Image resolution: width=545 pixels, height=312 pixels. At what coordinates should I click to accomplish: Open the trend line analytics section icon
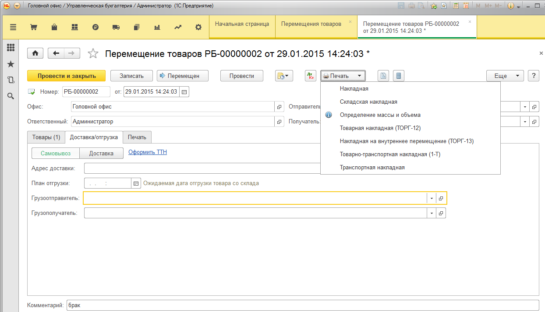click(178, 27)
